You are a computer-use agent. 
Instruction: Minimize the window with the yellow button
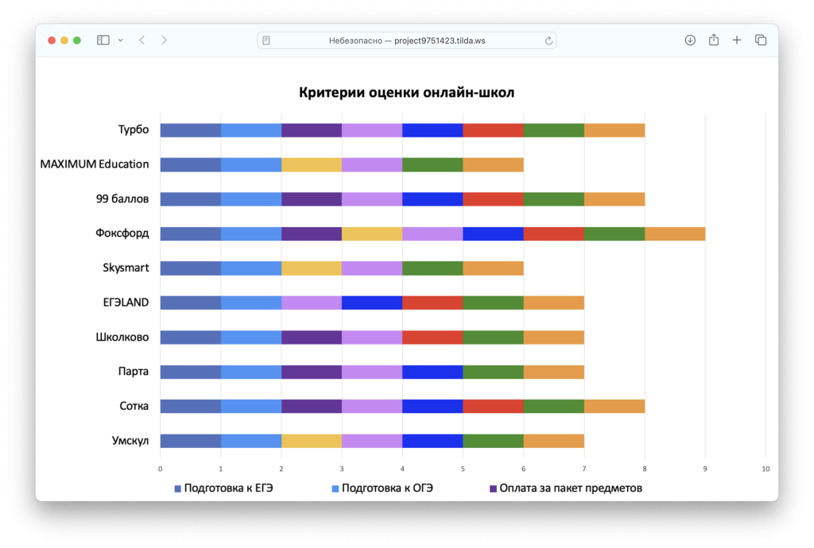tap(64, 41)
